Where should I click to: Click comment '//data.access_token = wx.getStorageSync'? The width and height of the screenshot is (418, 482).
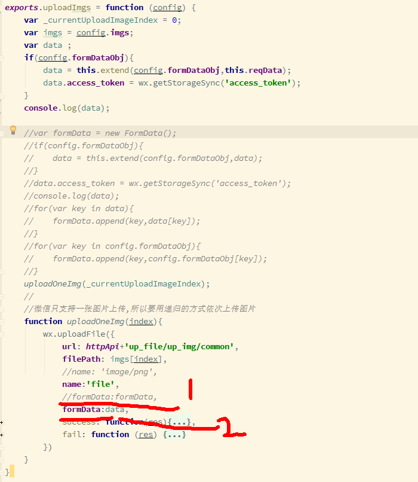(x=119, y=184)
